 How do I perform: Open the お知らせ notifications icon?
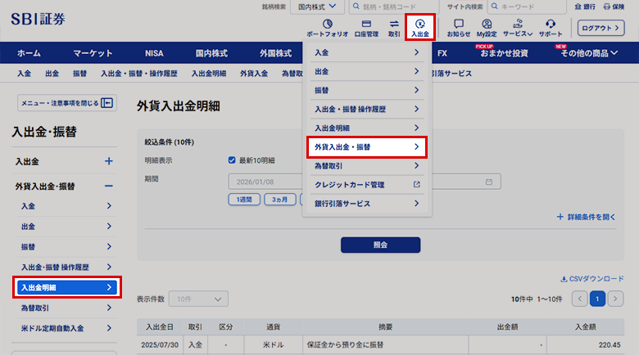tap(459, 28)
